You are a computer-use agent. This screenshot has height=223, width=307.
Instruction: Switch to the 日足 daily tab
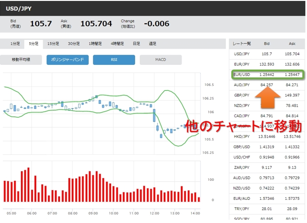(x=136, y=44)
